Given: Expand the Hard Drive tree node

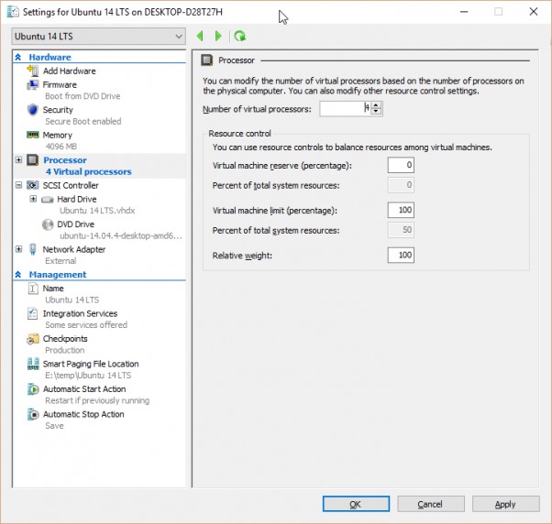Looking at the screenshot, I should (33, 199).
